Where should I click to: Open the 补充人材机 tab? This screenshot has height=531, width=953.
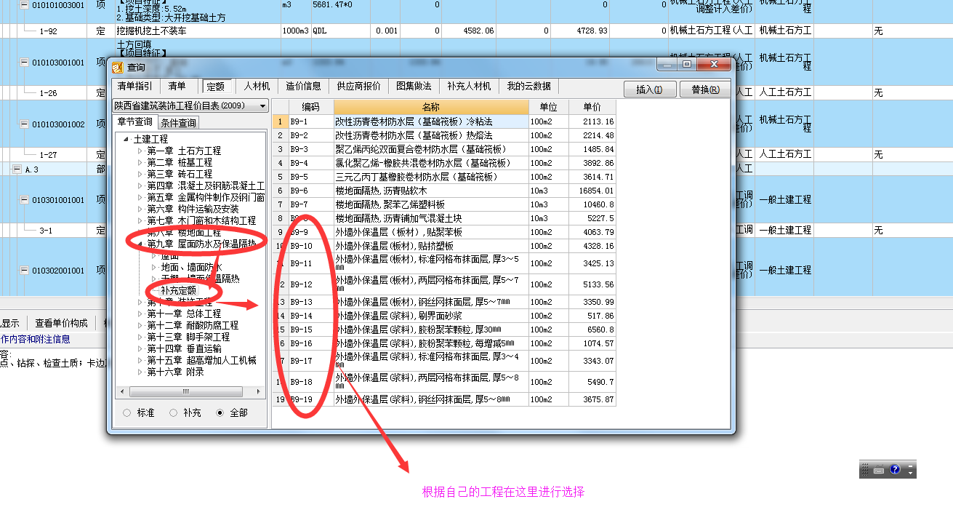click(x=469, y=86)
